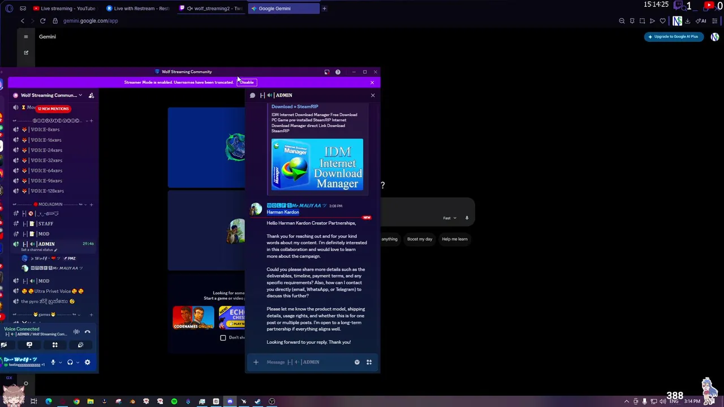Switch to Live streaming - YouTube tab
The height and width of the screenshot is (407, 724).
pos(64,8)
